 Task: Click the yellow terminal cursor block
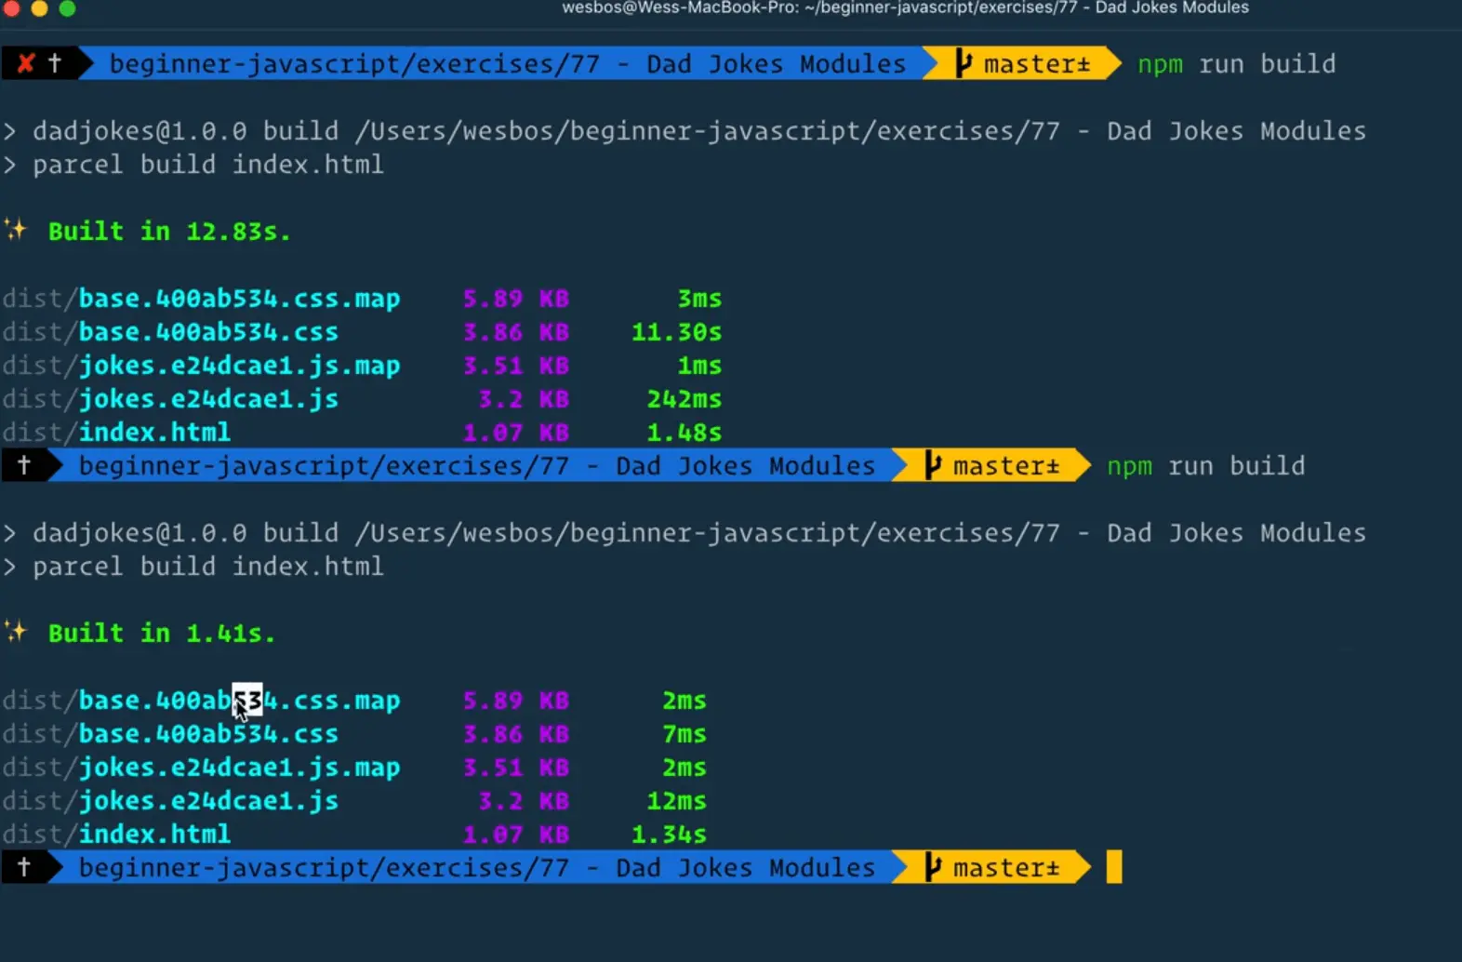[x=1113, y=867]
